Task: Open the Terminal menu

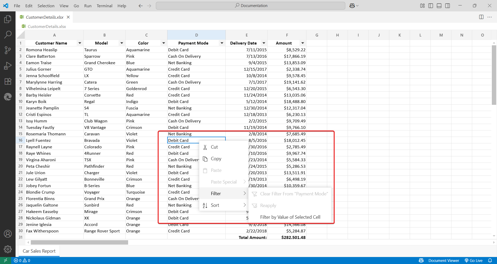Action: coord(105,6)
